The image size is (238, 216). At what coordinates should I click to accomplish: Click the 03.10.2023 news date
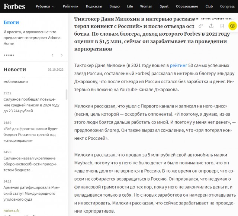pos(55,70)
